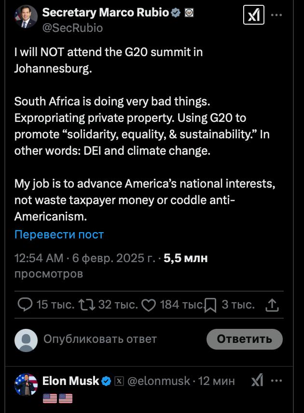
Task: Click the Grok icon on Elon Musk's reply
Action: tap(257, 381)
